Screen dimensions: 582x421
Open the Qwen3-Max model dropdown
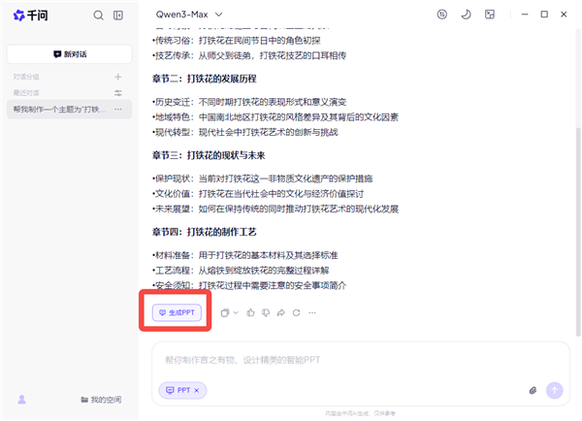tap(189, 15)
